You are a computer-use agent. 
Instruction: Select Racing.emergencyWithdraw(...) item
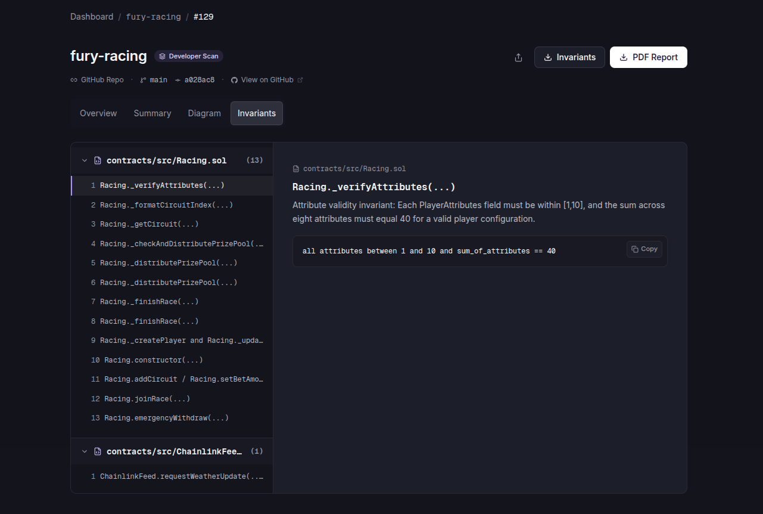[x=172, y=418]
